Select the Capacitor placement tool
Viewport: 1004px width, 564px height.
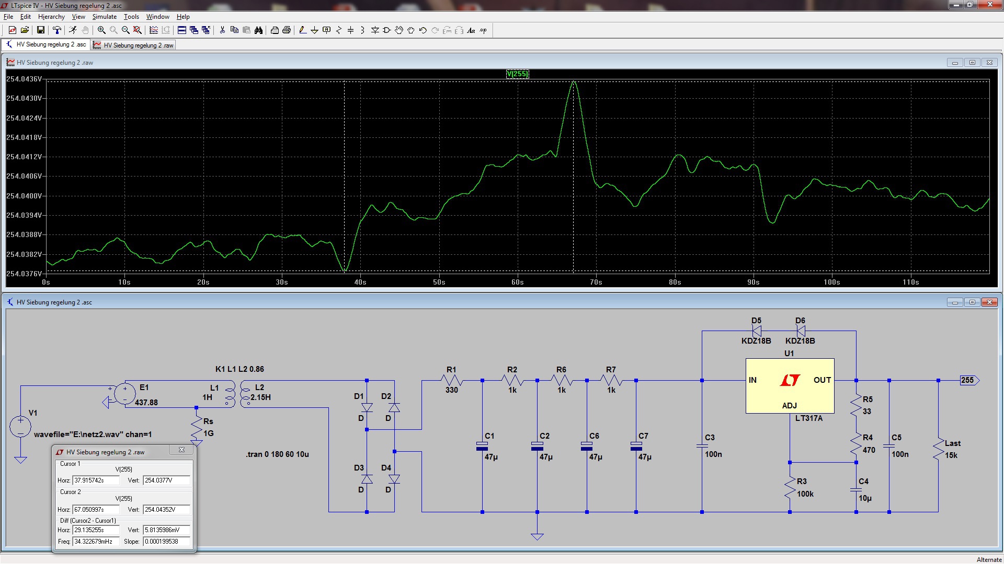click(350, 30)
